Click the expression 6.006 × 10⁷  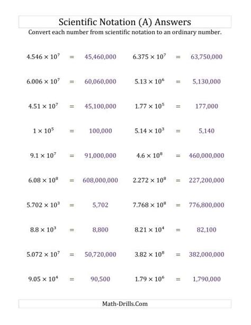43,81
